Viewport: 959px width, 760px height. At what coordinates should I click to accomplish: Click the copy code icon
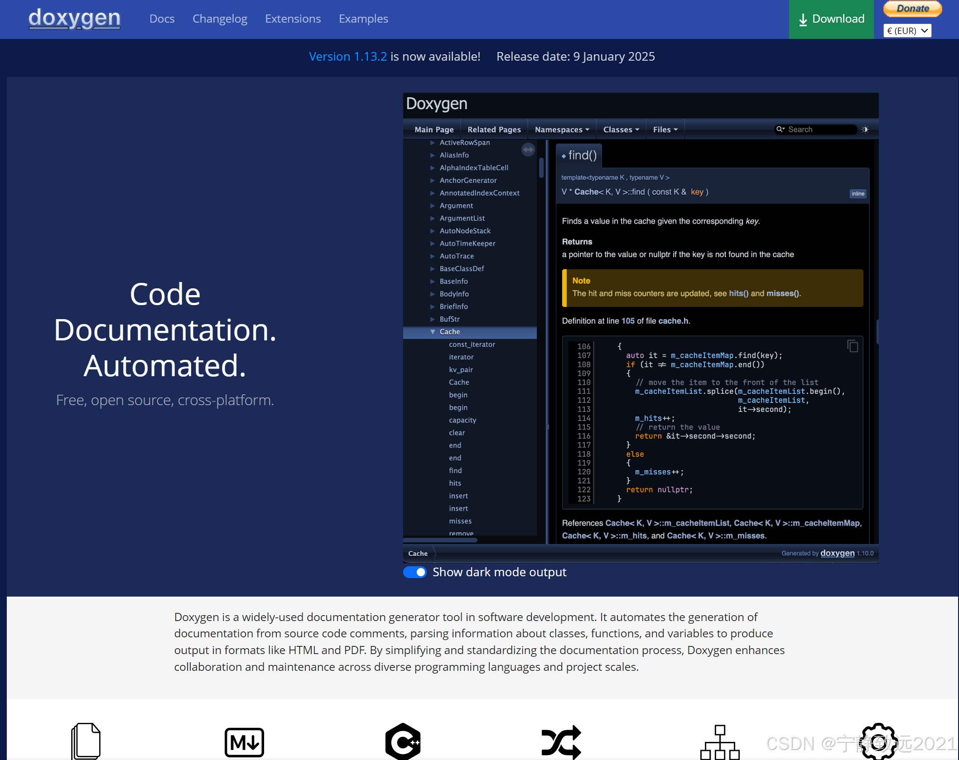pyautogui.click(x=852, y=346)
